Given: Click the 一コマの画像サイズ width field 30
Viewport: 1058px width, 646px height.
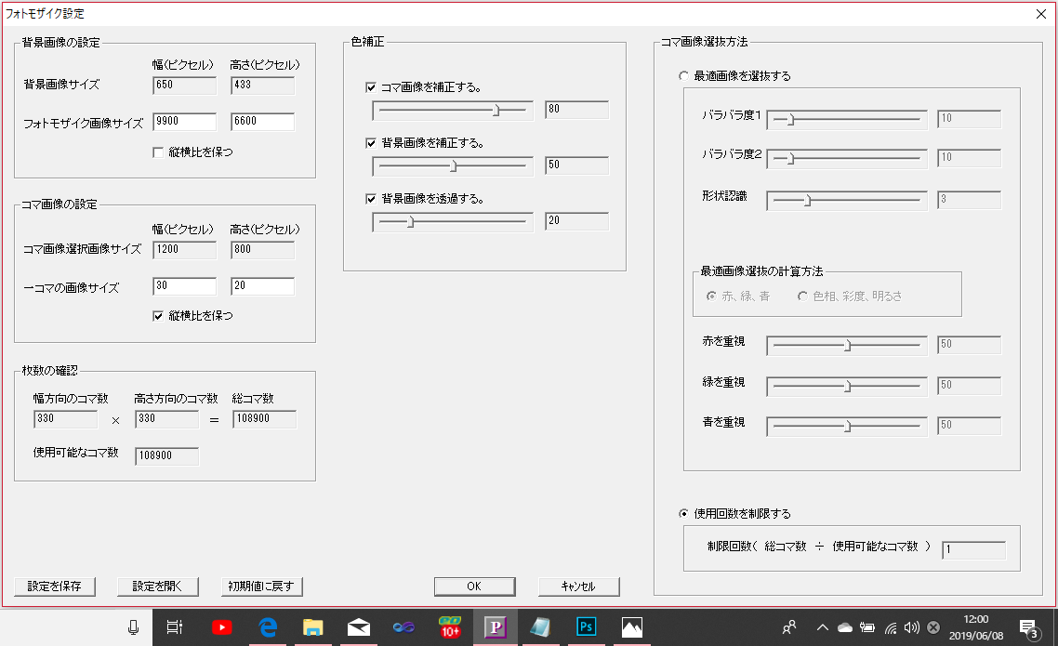Looking at the screenshot, I should [185, 286].
